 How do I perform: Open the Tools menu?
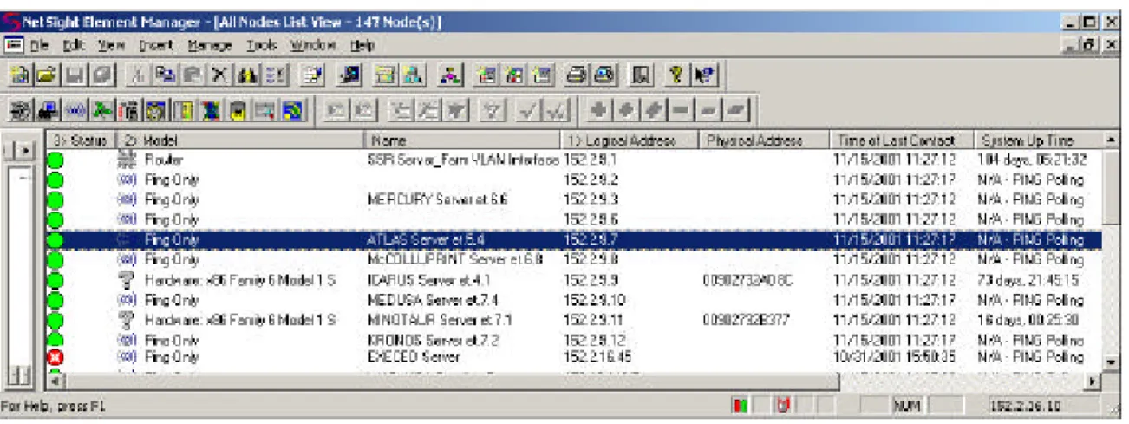(261, 45)
